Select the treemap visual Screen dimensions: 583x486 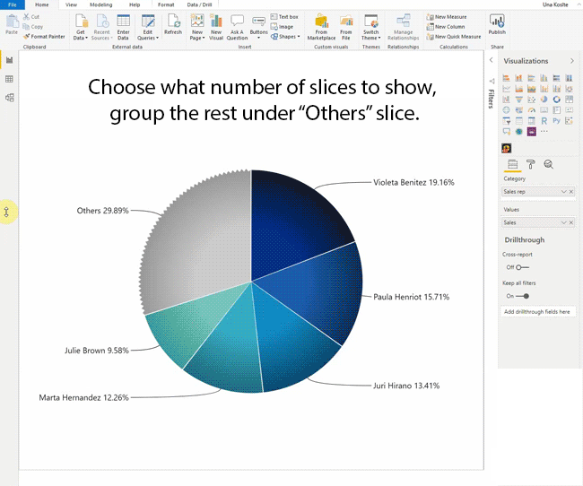point(569,100)
